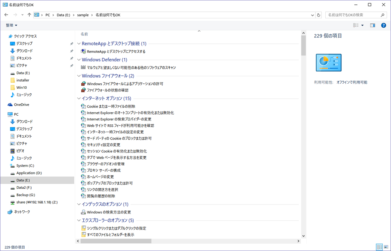Toggle the preview pane button
The height and width of the screenshot is (251, 391).
point(373,25)
